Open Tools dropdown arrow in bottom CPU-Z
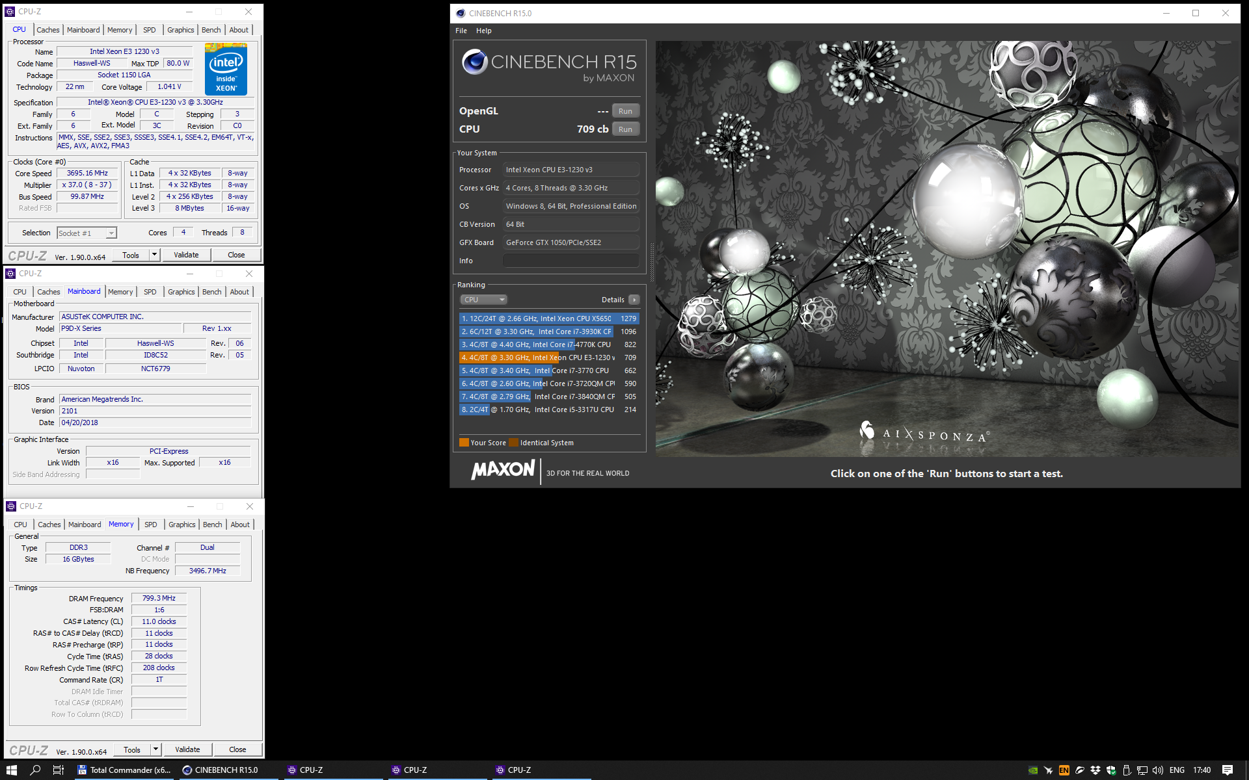 pyautogui.click(x=156, y=749)
